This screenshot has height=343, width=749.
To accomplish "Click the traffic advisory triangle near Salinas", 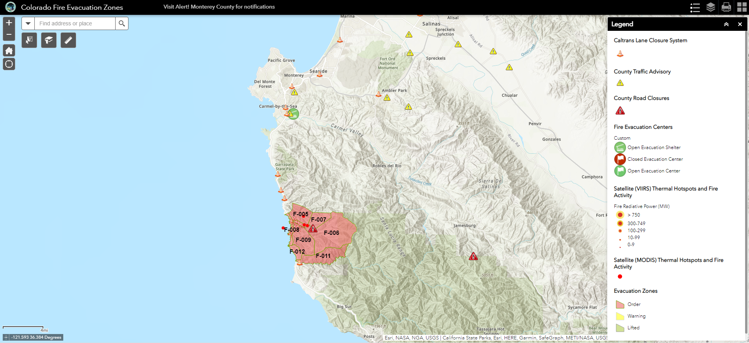I will click(409, 34).
